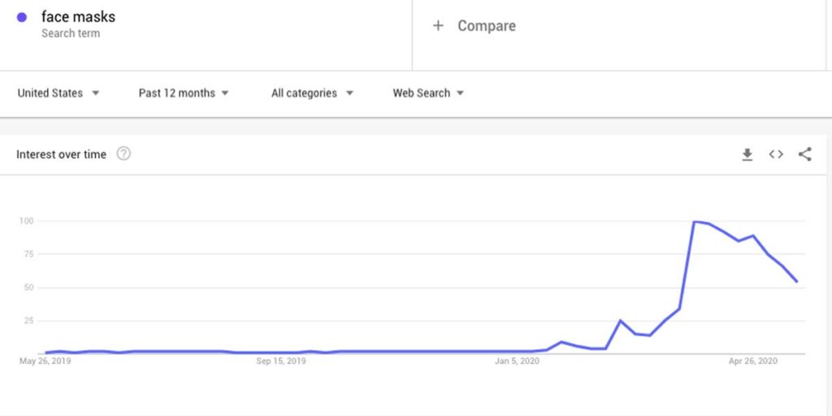
Task: Click the chart peak at value 100
Action: (694, 221)
